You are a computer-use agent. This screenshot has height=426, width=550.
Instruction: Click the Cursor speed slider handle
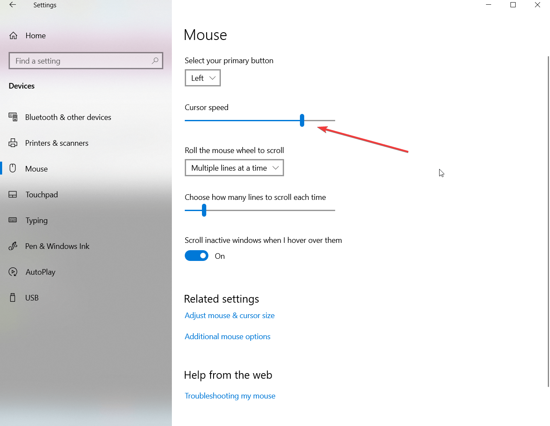(302, 120)
